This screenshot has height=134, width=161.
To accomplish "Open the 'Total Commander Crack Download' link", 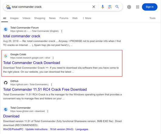I will [x=32, y=63].
